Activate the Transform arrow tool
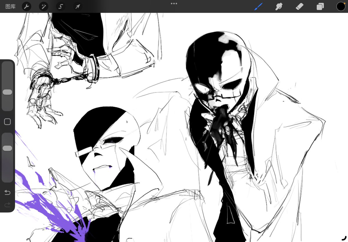Image resolution: width=348 pixels, height=242 pixels. point(78,6)
